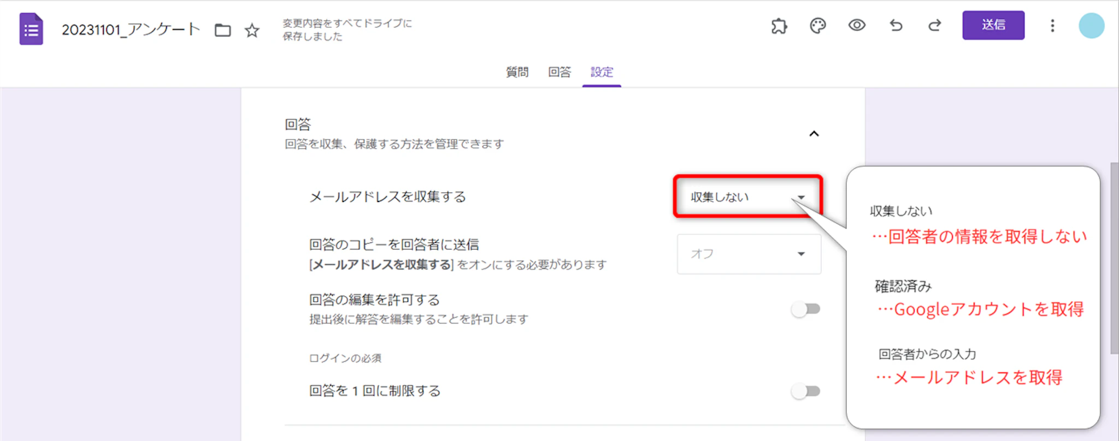1119x441 pixels.
Task: Open the theme customization palette icon
Action: click(817, 26)
